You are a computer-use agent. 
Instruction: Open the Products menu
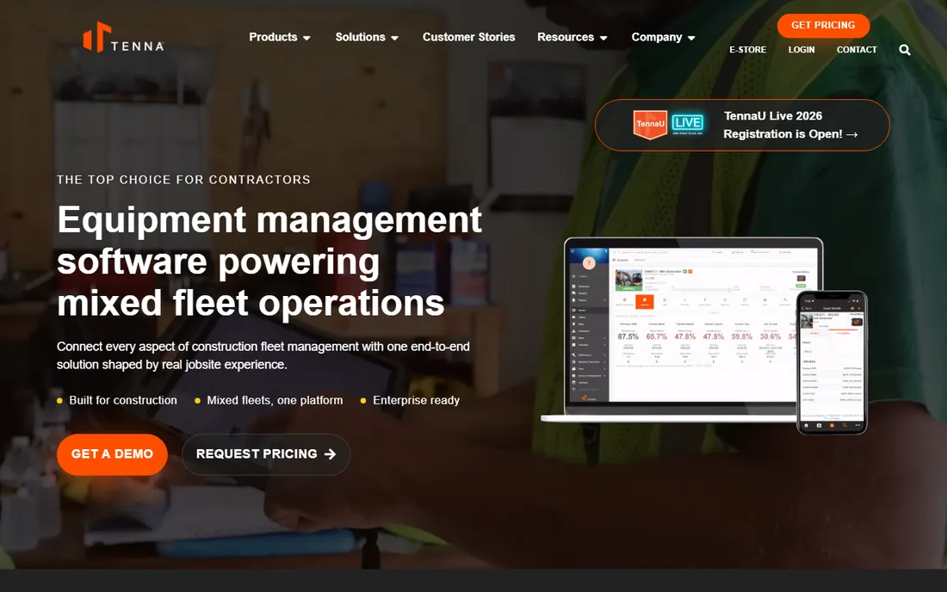280,37
